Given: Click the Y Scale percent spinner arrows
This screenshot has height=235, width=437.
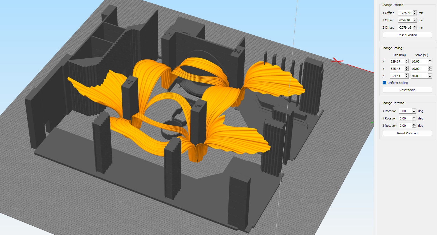Looking at the screenshot, I should click(430, 69).
